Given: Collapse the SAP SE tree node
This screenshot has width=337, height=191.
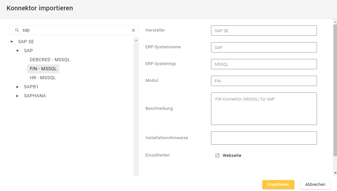Looking at the screenshot, I should [x=12, y=42].
